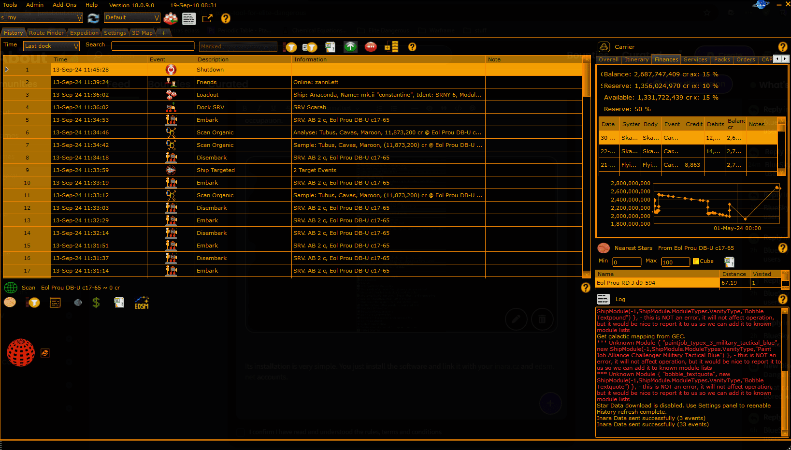This screenshot has width=791, height=450.
Task: Switch to the Route Finder tab
Action: click(x=46, y=33)
